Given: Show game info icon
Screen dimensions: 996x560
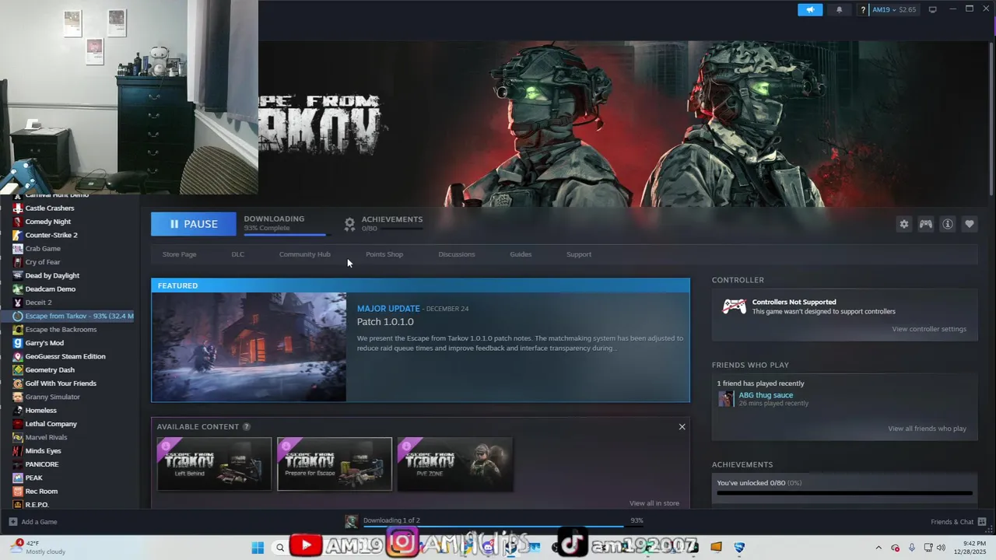Looking at the screenshot, I should click(948, 224).
